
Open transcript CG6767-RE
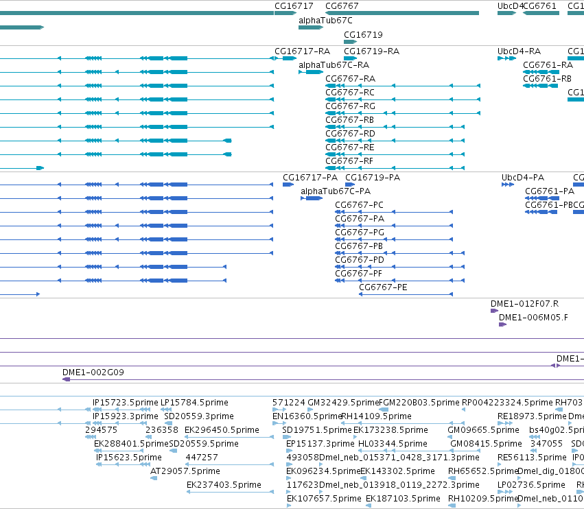tap(350, 147)
